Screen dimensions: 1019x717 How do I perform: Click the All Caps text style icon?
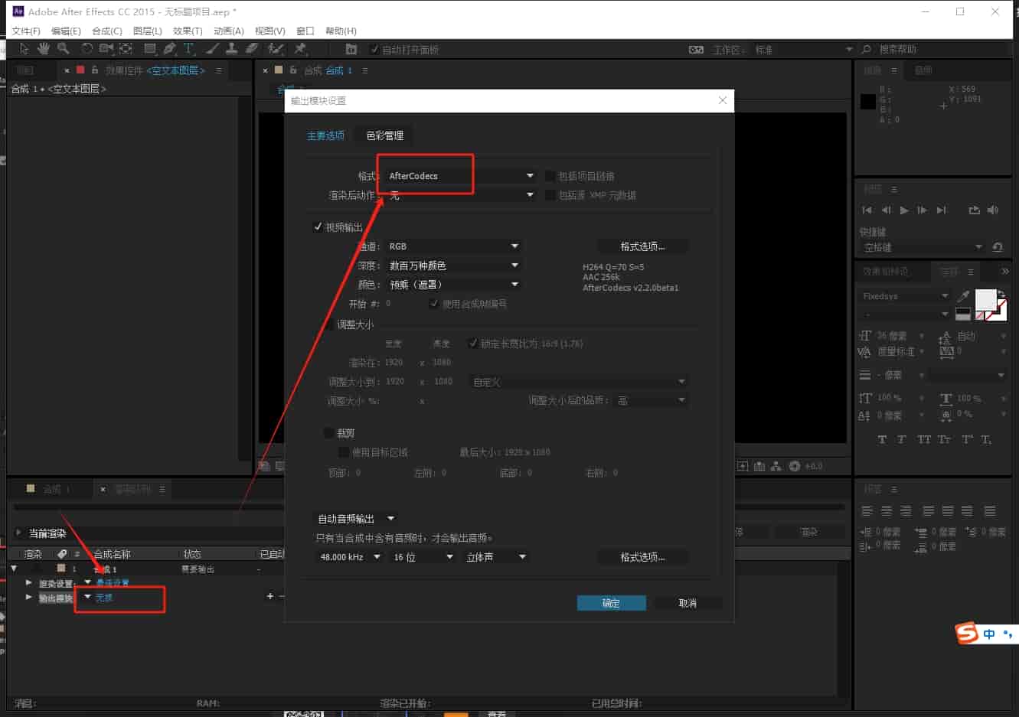point(924,439)
